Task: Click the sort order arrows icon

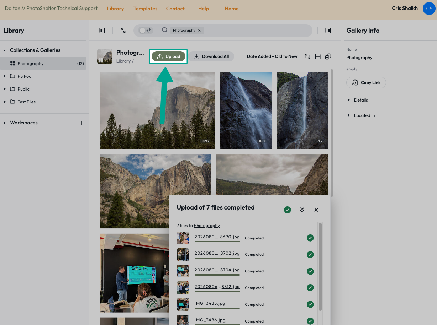Action: [x=307, y=56]
